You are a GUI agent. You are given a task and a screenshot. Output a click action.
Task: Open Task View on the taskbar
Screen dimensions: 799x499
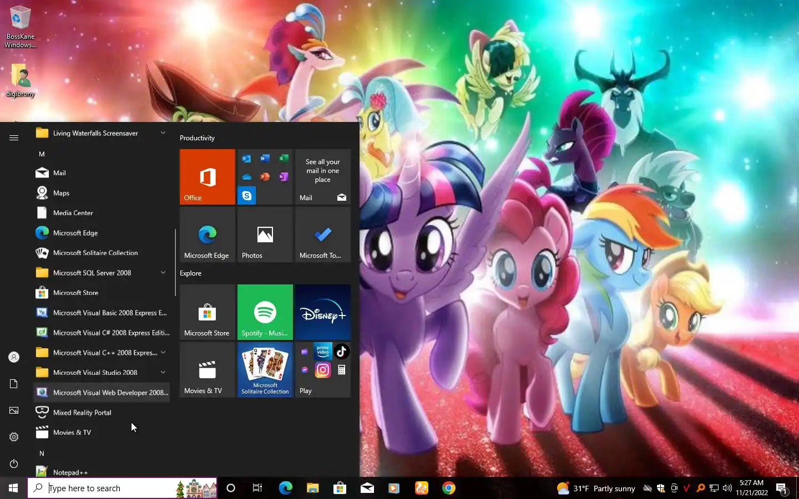point(257,488)
